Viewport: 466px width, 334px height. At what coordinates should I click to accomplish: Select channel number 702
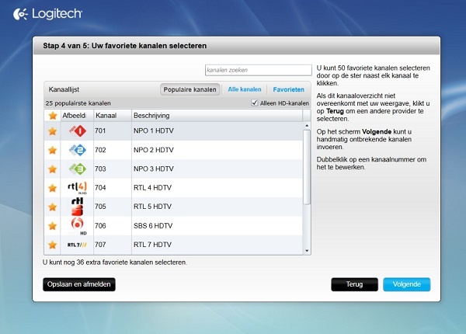pyautogui.click(x=100, y=150)
